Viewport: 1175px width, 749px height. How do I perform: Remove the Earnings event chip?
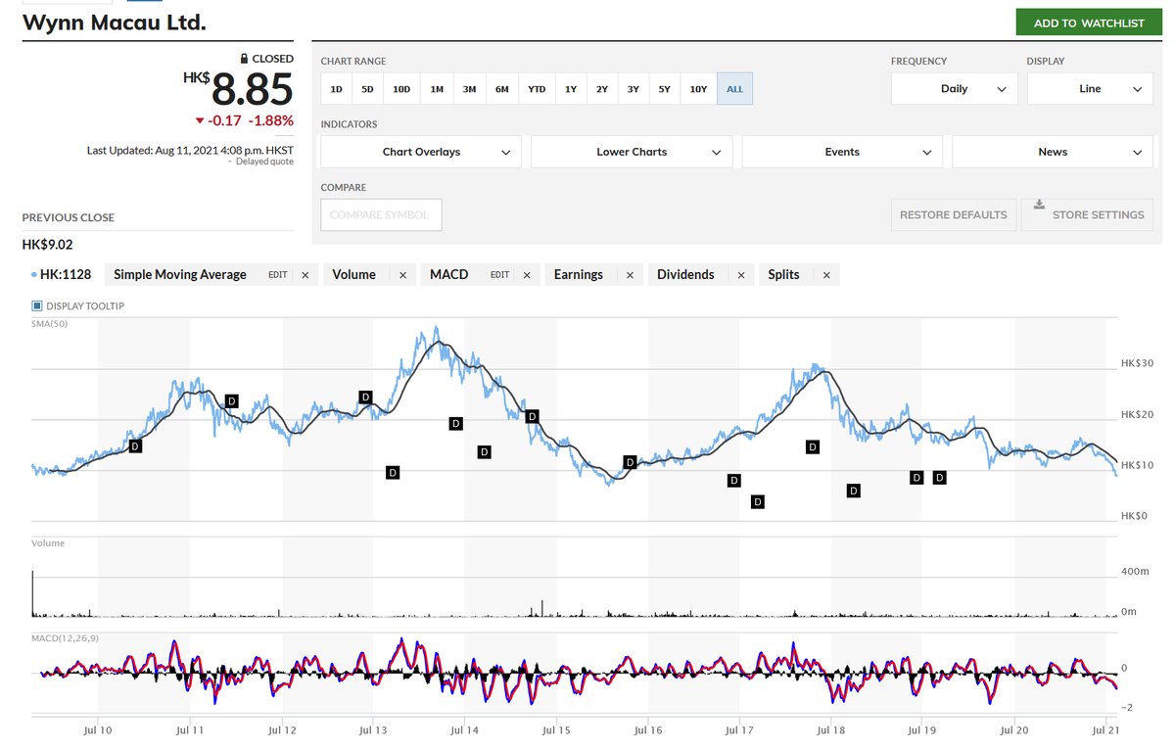(630, 275)
